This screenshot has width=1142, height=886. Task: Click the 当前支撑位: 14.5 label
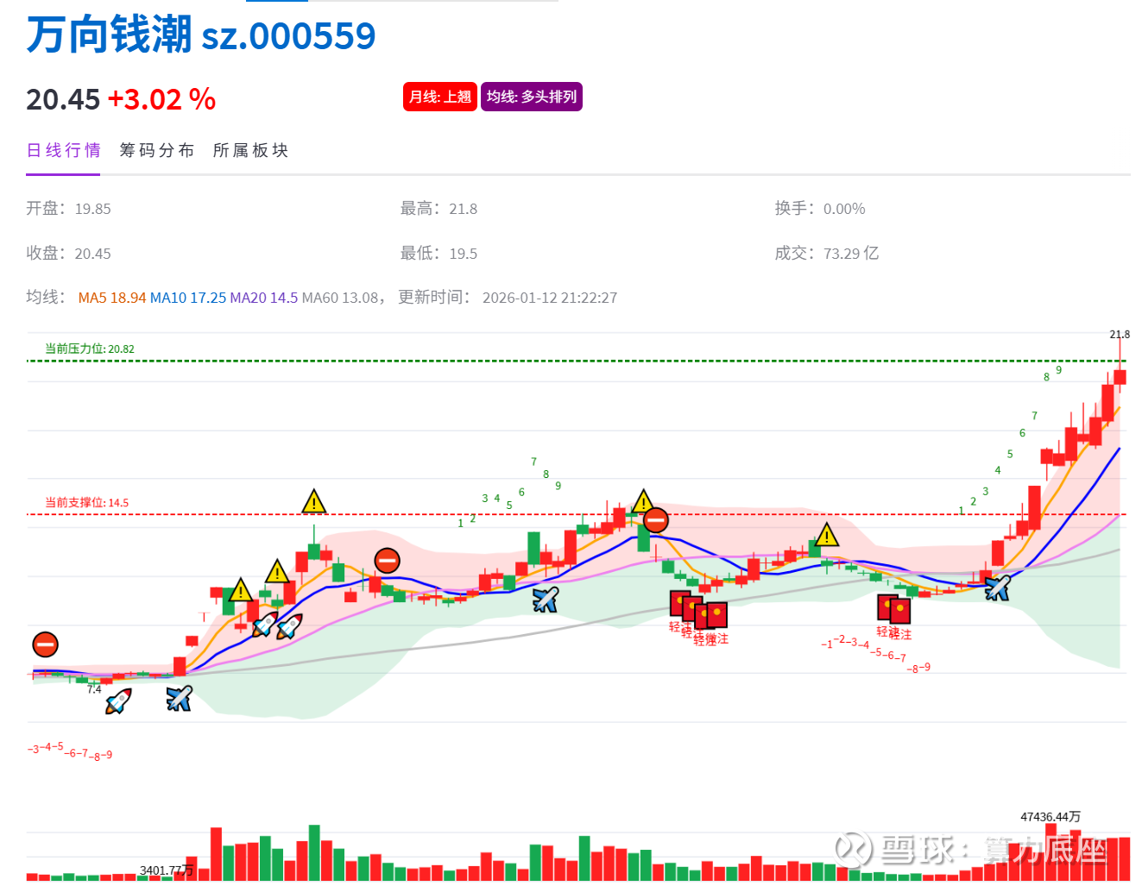click(86, 502)
